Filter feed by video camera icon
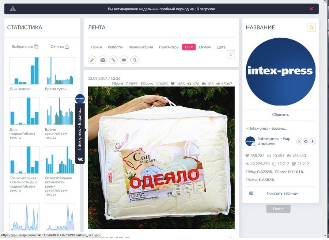329x240 pixels. click(124, 60)
